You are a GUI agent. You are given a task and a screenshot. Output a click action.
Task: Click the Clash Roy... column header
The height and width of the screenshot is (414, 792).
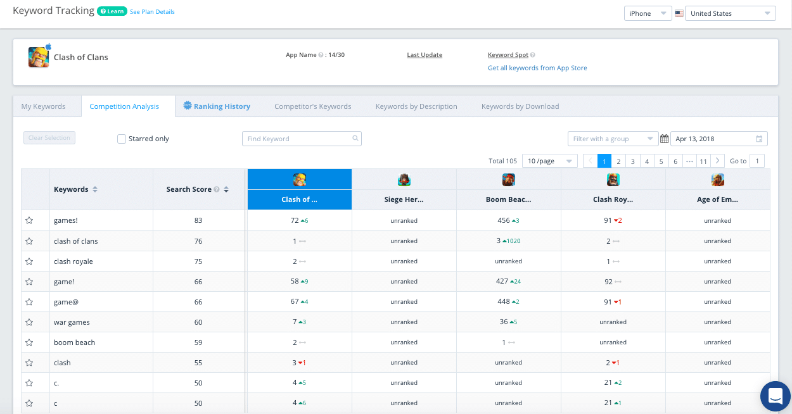613,199
